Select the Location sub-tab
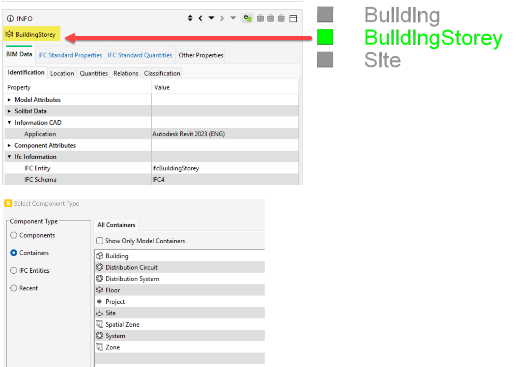The width and height of the screenshot is (513, 367). click(62, 73)
